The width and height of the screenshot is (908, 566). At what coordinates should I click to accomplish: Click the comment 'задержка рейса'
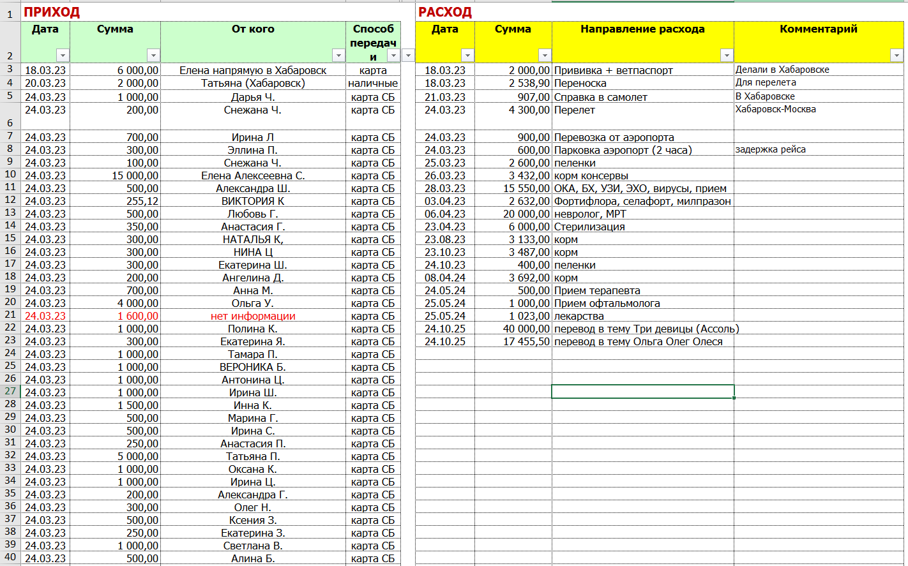819,150
